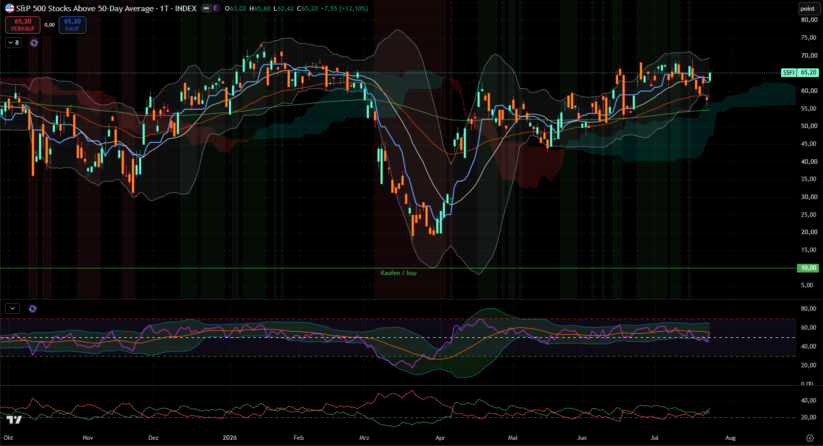Screen dimensions: 823x446
Task: Click the 5,00 price scale label
Action: pyautogui.click(x=807, y=285)
